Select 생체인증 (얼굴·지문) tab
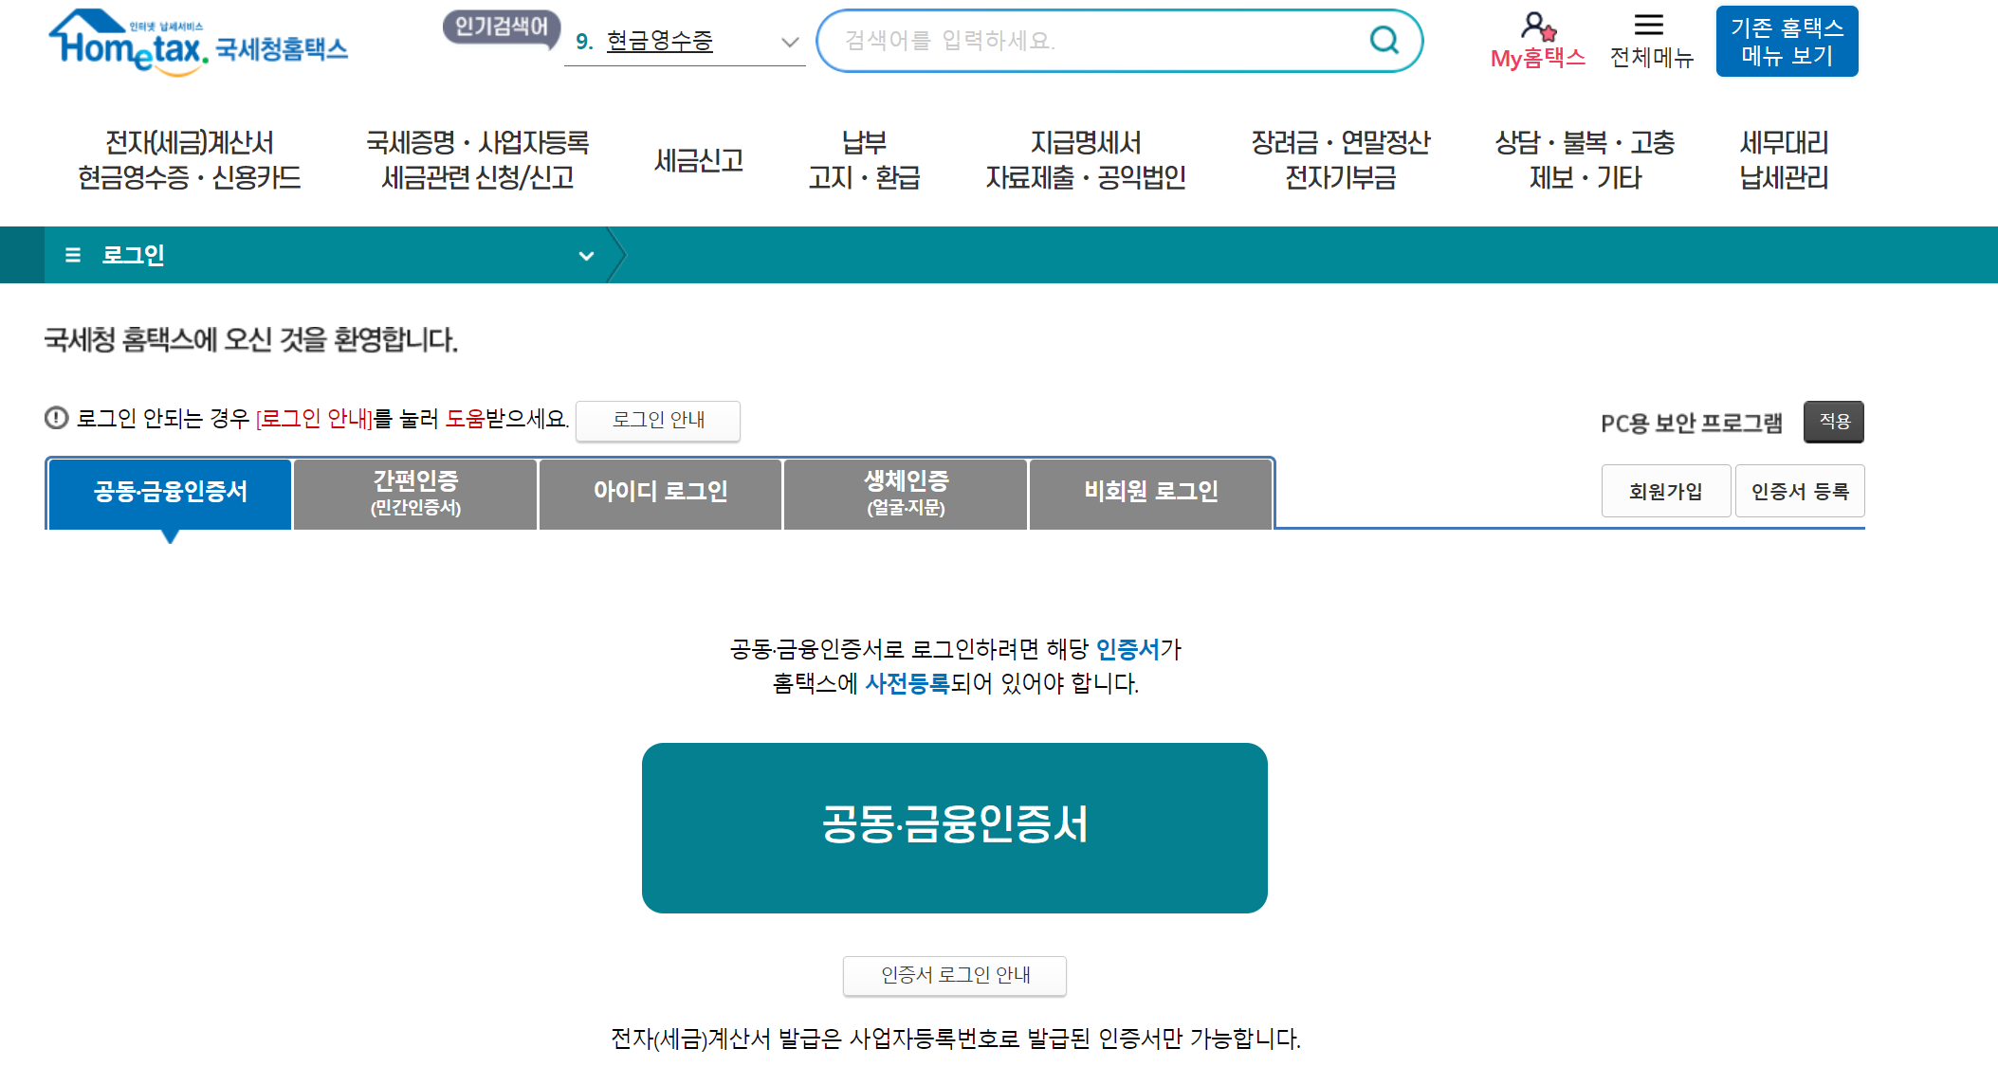This screenshot has width=1998, height=1084. coord(906,493)
